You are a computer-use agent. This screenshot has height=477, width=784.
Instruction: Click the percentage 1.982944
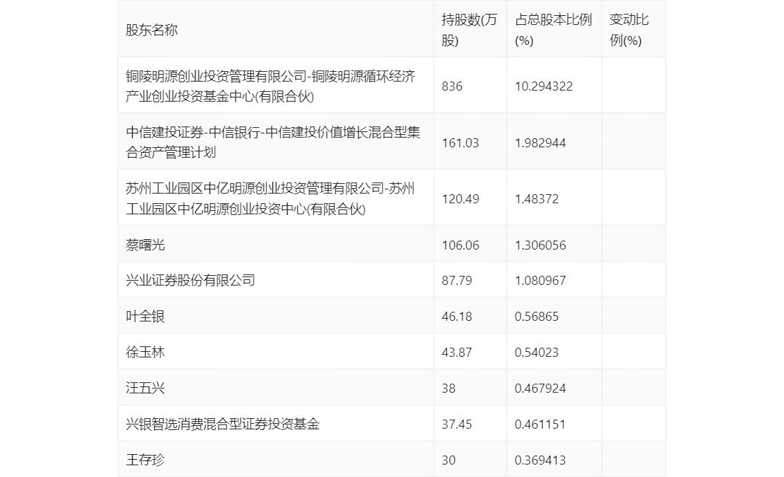(541, 143)
